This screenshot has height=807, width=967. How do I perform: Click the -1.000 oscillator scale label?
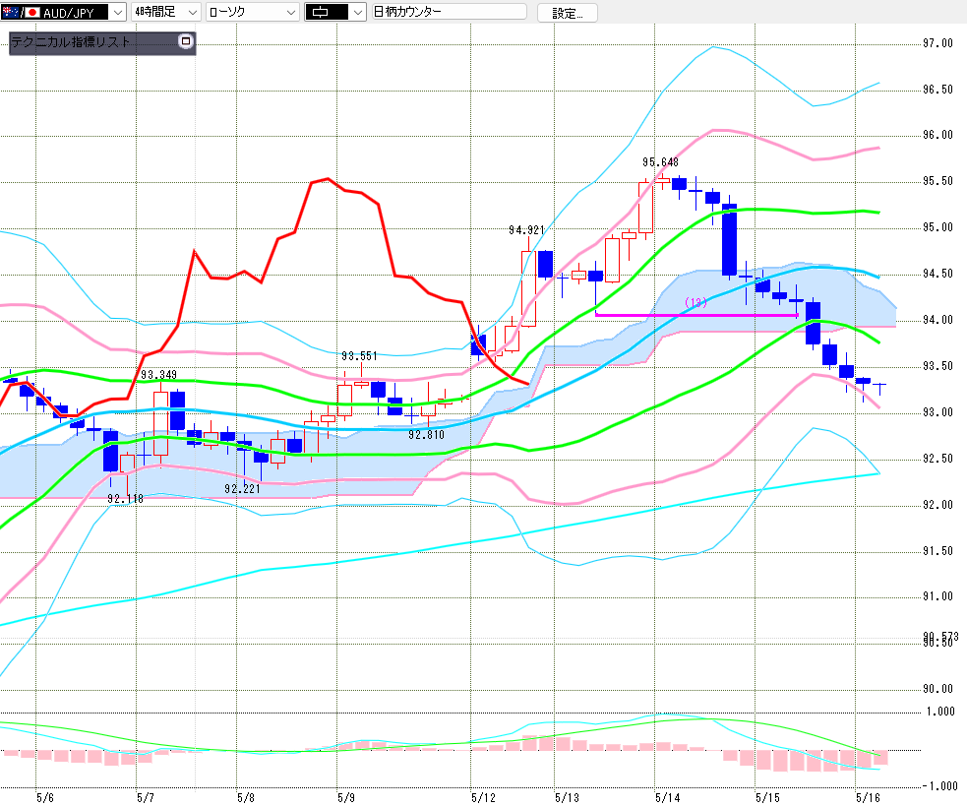pyautogui.click(x=938, y=786)
